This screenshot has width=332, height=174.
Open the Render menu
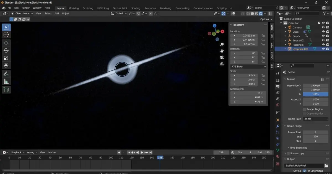point(25,8)
